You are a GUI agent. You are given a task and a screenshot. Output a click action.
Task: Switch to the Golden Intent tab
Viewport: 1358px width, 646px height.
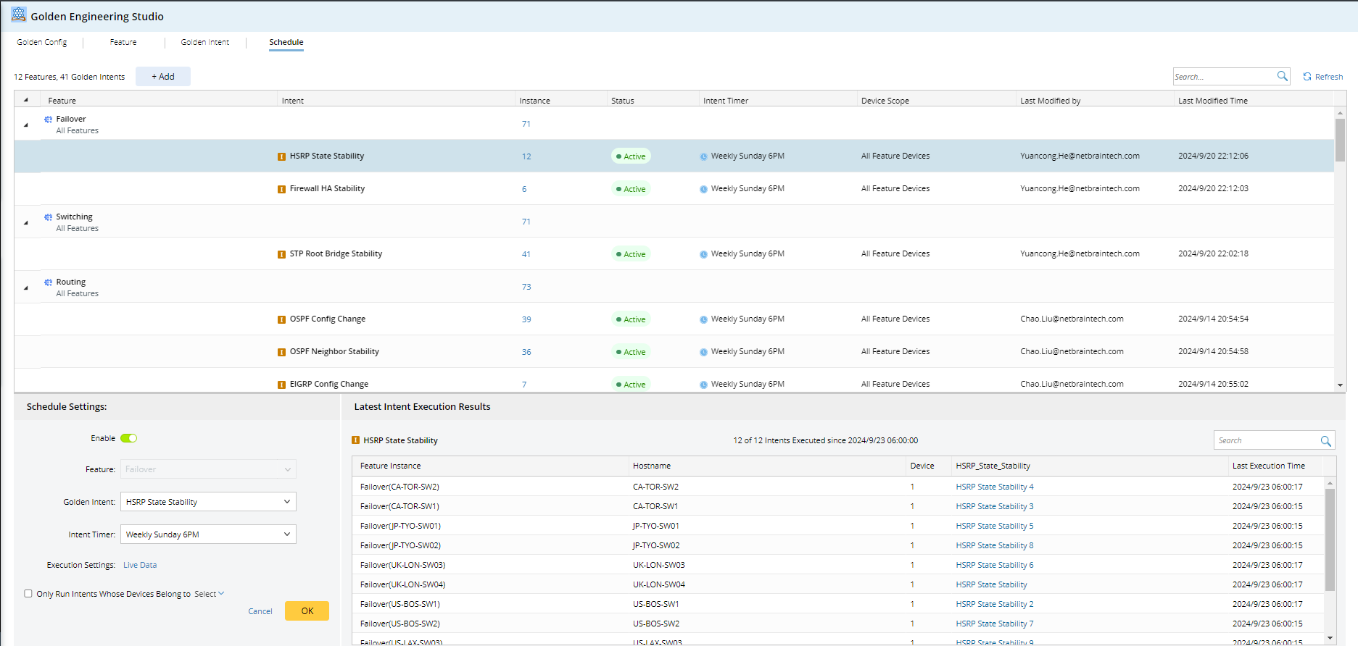(x=204, y=42)
